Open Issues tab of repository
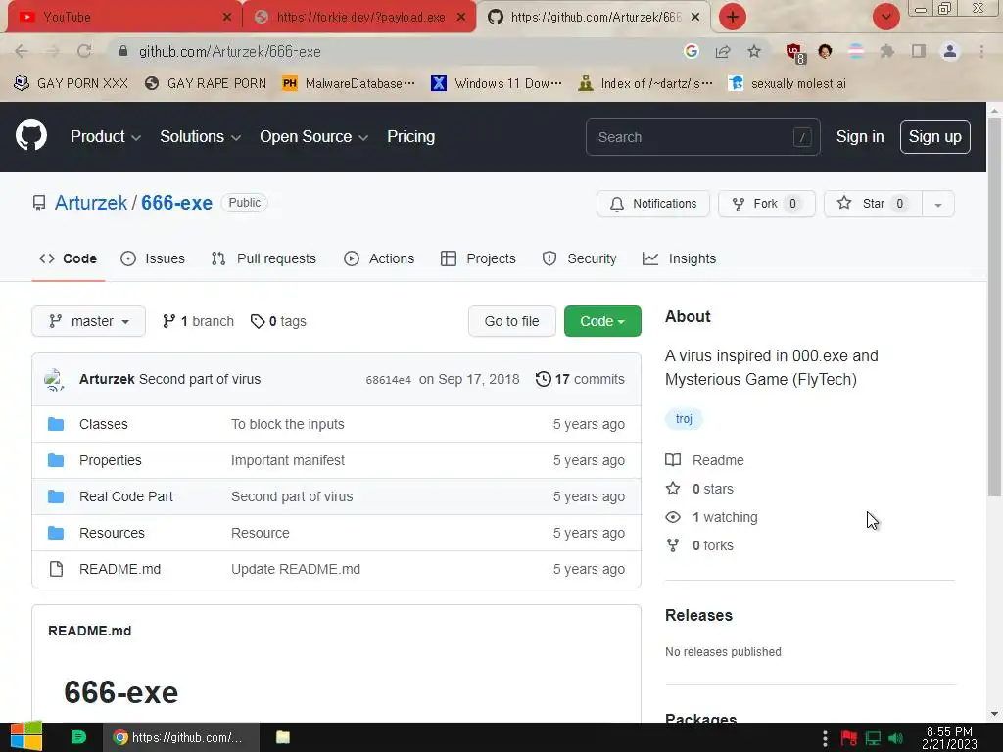 point(153,258)
